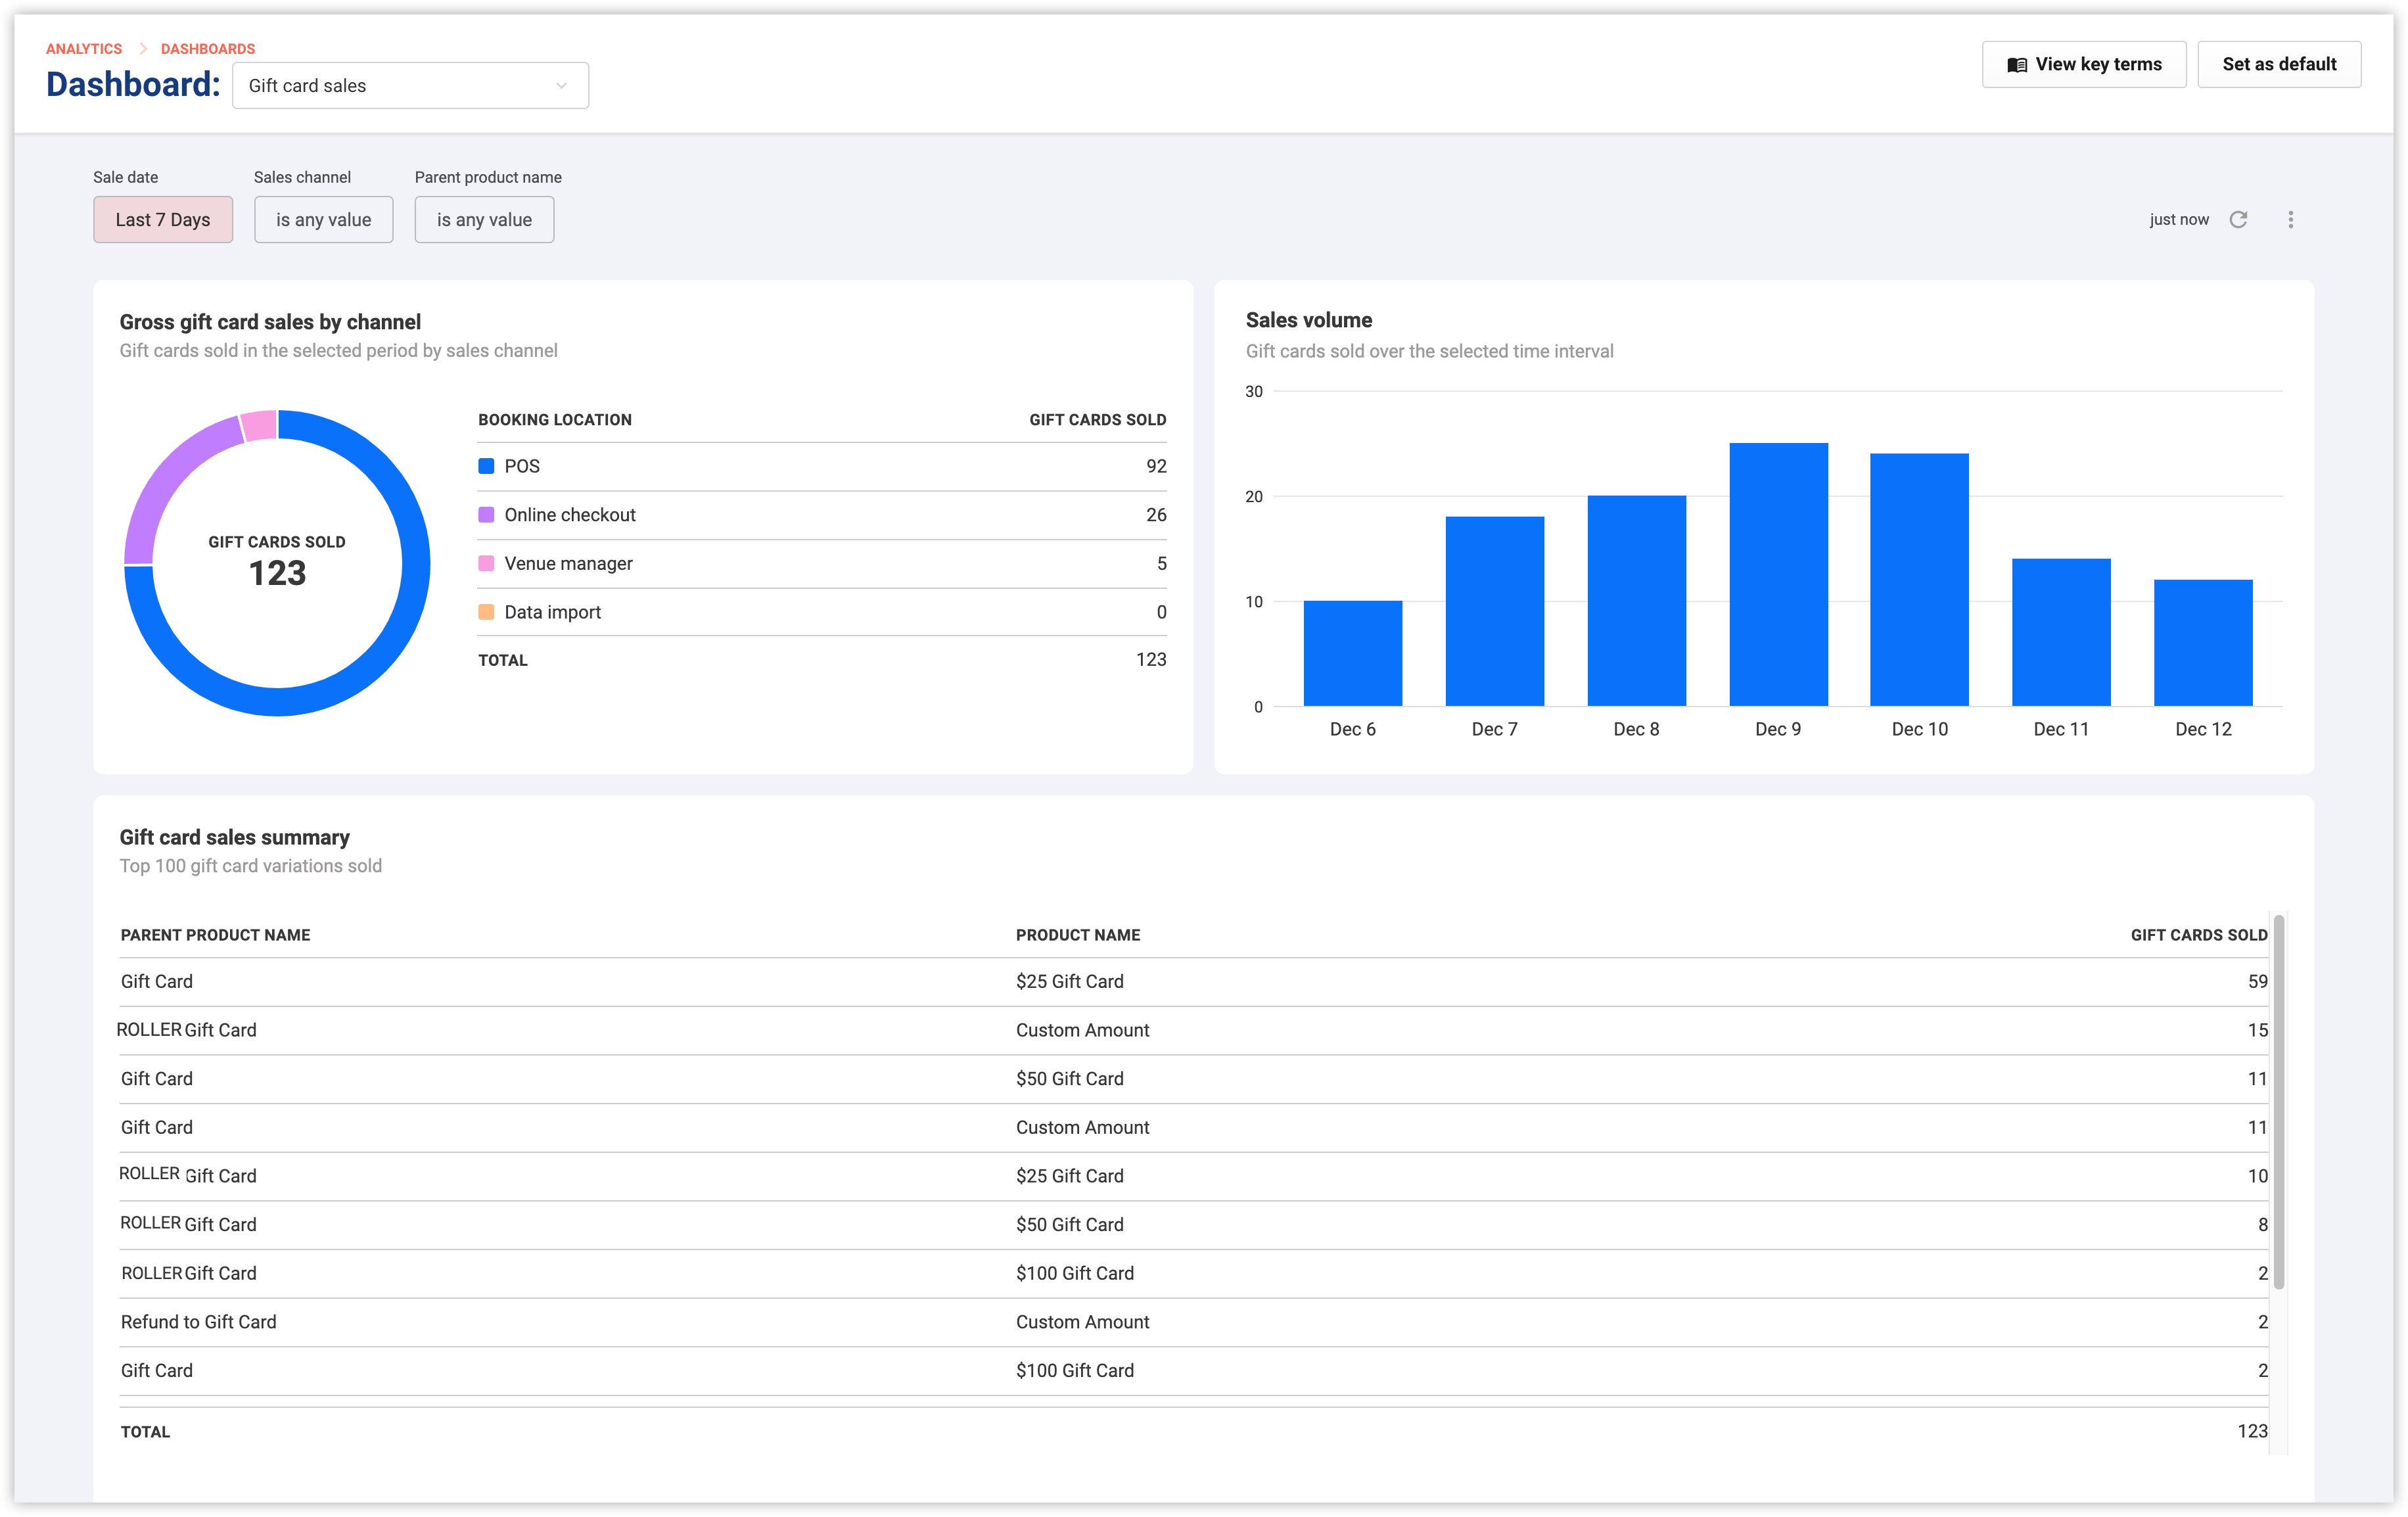The image size is (2408, 1517).
Task: Click the orange Data import legend swatch
Action: 486,612
